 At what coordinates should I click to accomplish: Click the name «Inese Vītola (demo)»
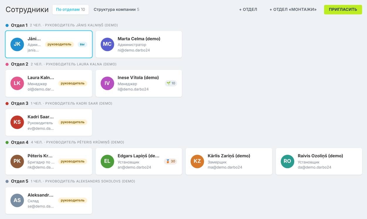[138, 78]
